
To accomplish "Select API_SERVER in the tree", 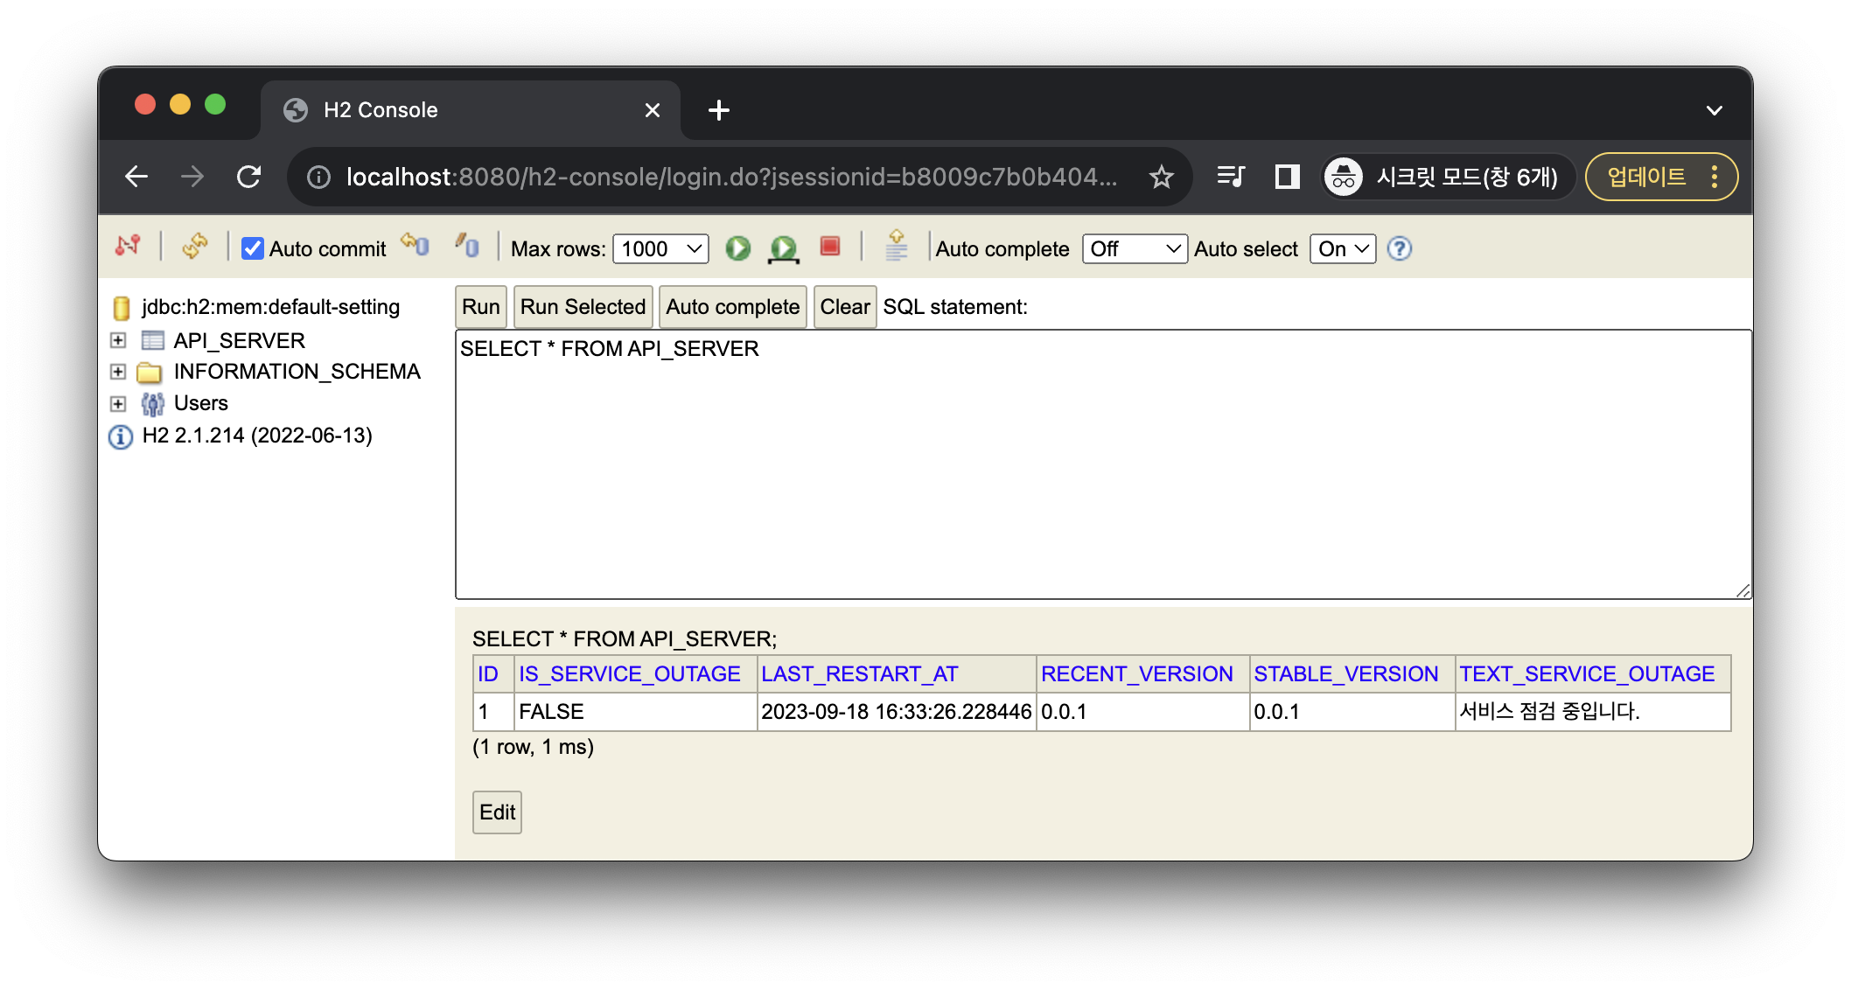I will 240,340.
